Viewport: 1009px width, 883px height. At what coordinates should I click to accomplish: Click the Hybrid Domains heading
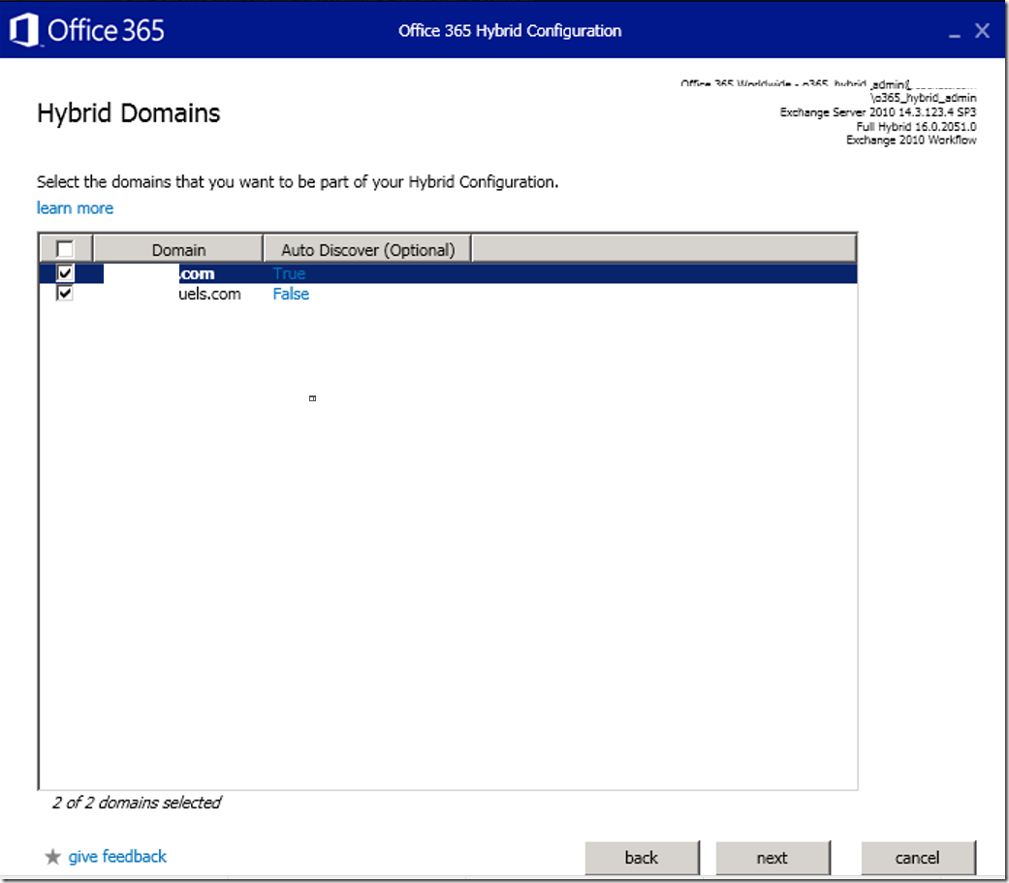[129, 113]
